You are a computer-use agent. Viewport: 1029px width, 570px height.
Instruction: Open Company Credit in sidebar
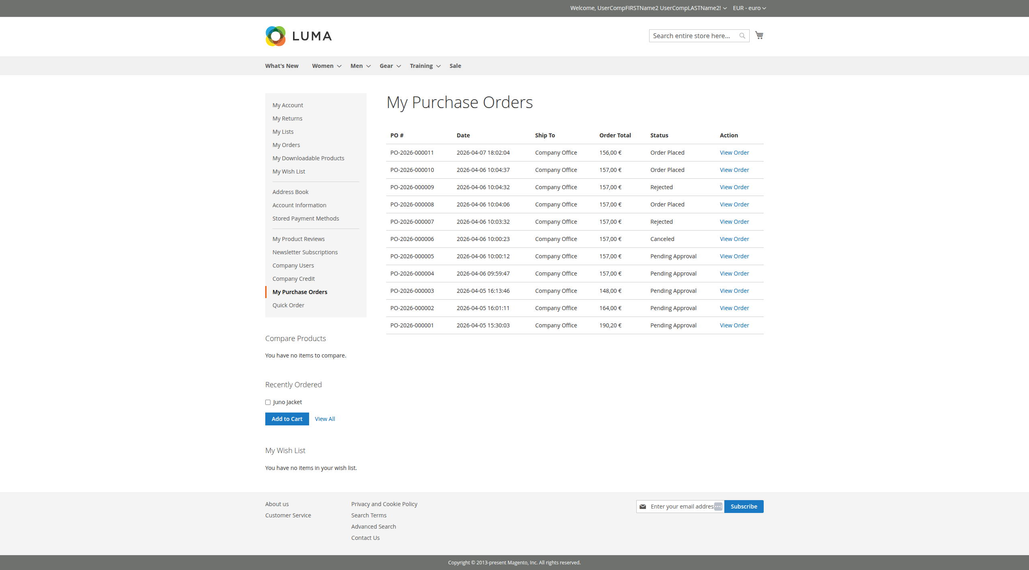293,279
